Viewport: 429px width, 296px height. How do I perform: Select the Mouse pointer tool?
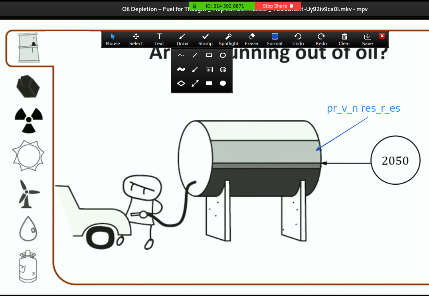(x=113, y=39)
